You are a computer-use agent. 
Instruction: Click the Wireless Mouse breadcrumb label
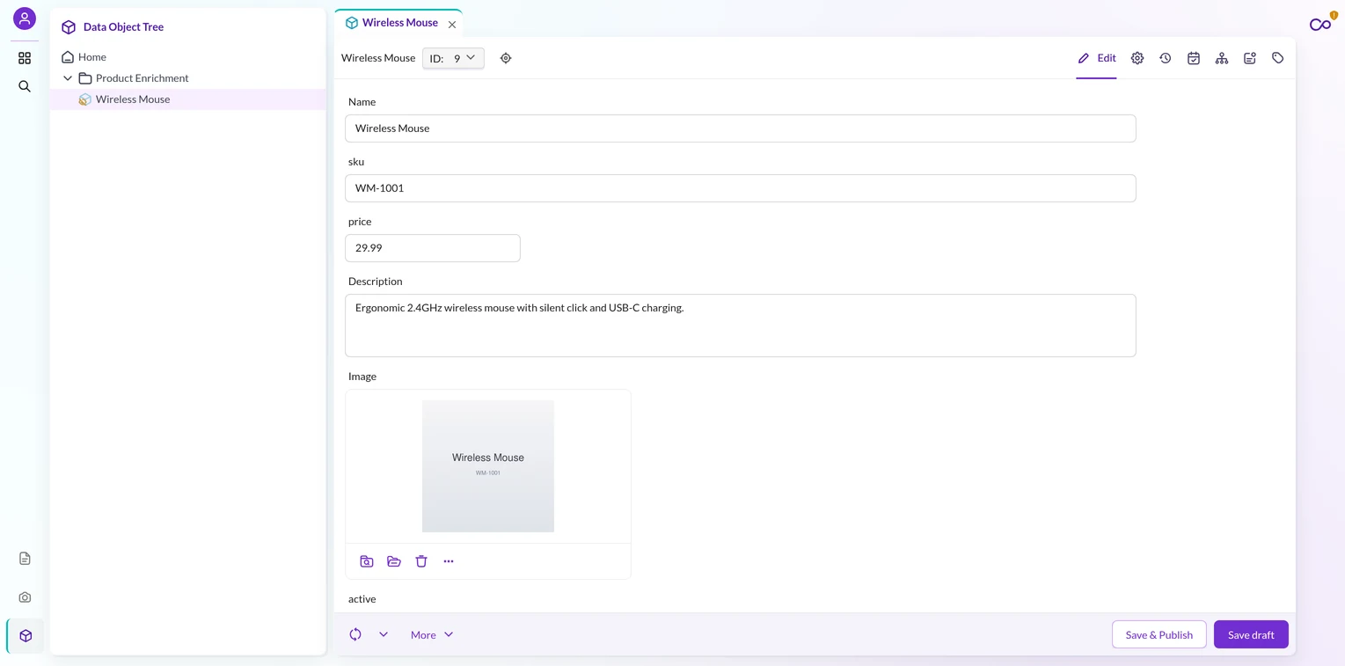point(378,58)
